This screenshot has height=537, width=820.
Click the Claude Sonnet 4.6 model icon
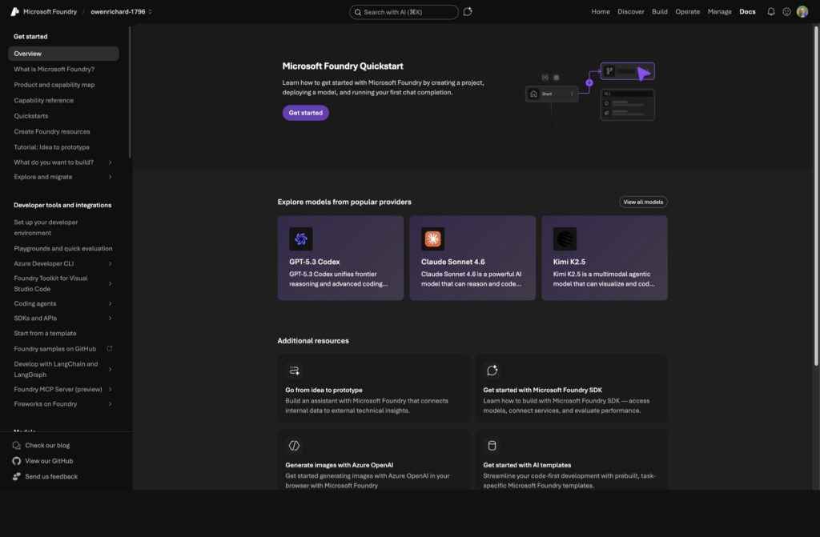point(432,239)
